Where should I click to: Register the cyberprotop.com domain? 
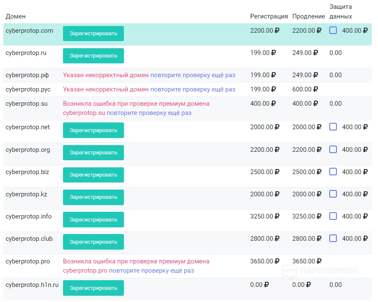click(93, 34)
